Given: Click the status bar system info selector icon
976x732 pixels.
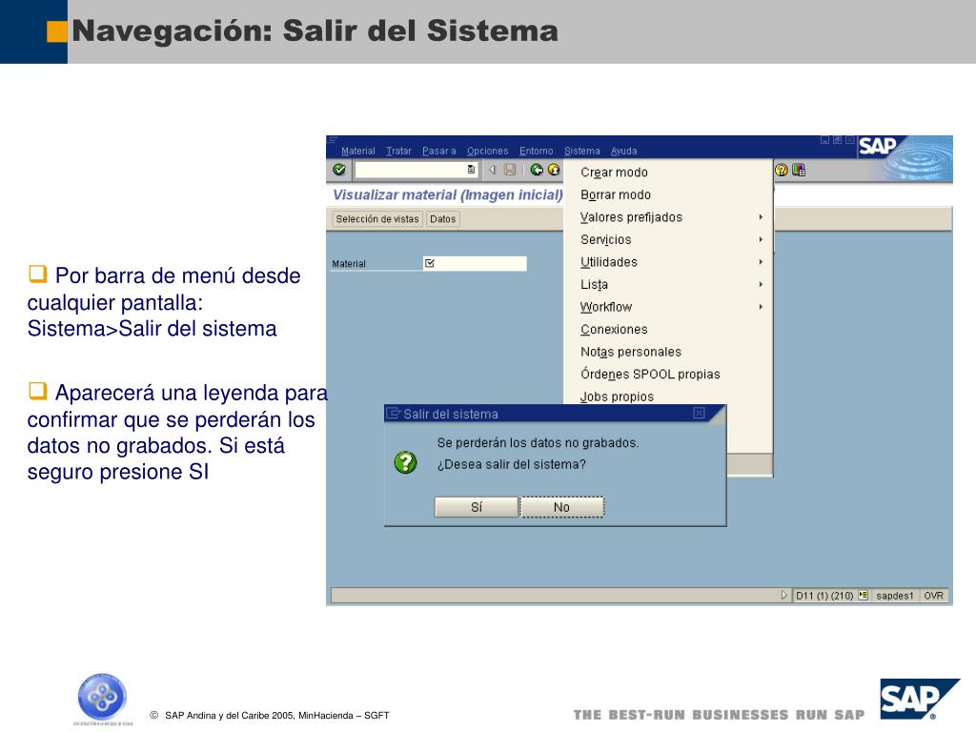Looking at the screenshot, I should point(863,595).
